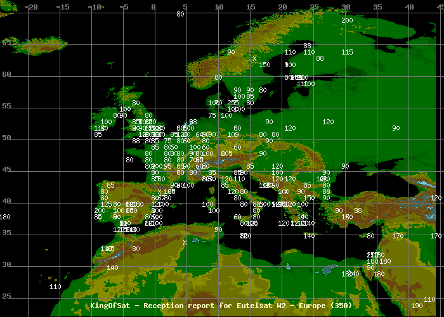Click the -20 longitude label at top left
This screenshot has height=317, width=444.
point(30,6)
